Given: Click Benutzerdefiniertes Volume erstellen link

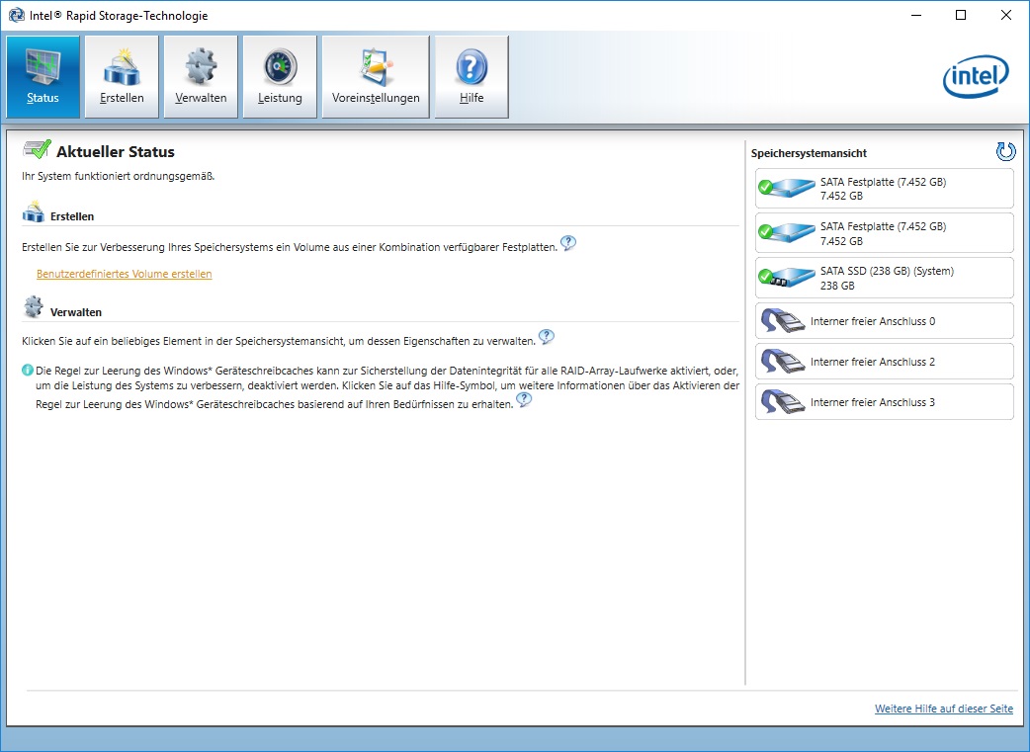Looking at the screenshot, I should pyautogui.click(x=125, y=274).
